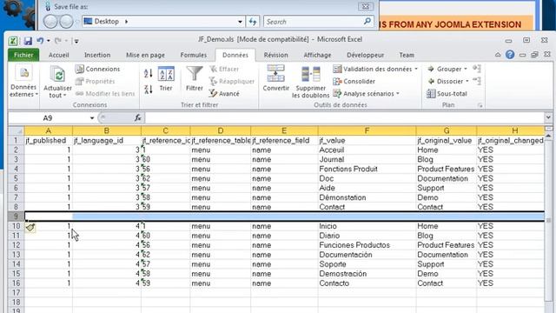This screenshot has width=556, height=313.
Task: Click Effacer filter option
Action: (224, 69)
